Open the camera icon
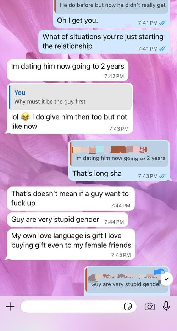 click(x=149, y=306)
